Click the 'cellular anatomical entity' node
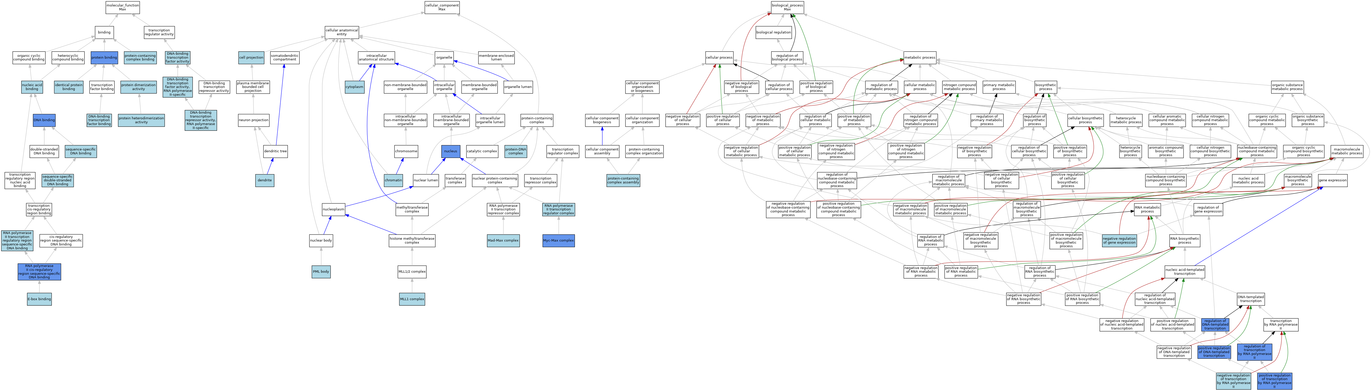 click(x=342, y=32)
